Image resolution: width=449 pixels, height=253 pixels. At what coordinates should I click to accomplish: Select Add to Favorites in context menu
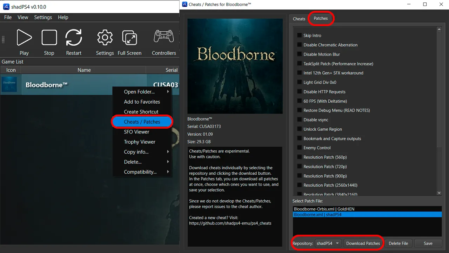point(142,102)
